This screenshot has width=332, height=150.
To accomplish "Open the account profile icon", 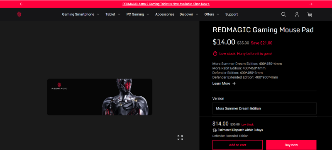I will (x=297, y=14).
